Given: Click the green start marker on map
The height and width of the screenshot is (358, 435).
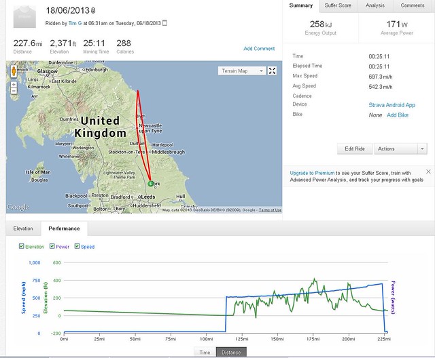Looking at the screenshot, I should (x=150, y=183).
